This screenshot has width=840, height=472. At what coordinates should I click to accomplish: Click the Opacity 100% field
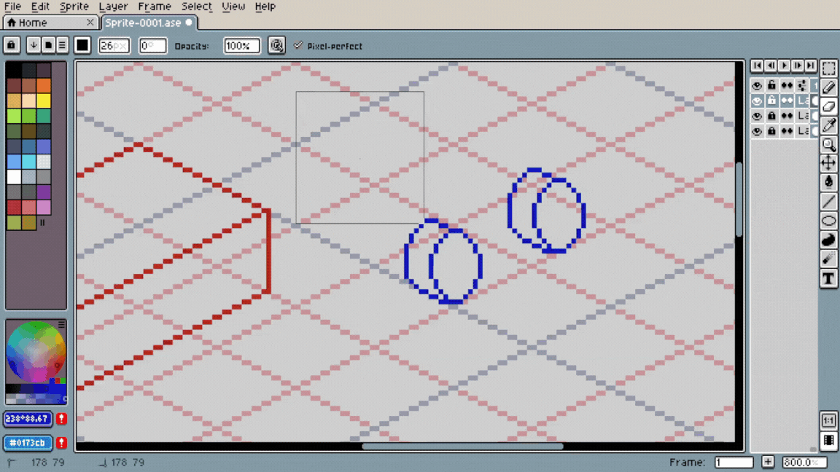241,45
